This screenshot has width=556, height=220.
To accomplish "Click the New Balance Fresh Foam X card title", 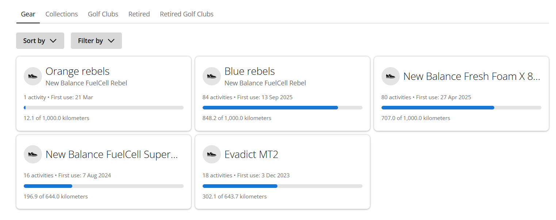I will coord(472,76).
